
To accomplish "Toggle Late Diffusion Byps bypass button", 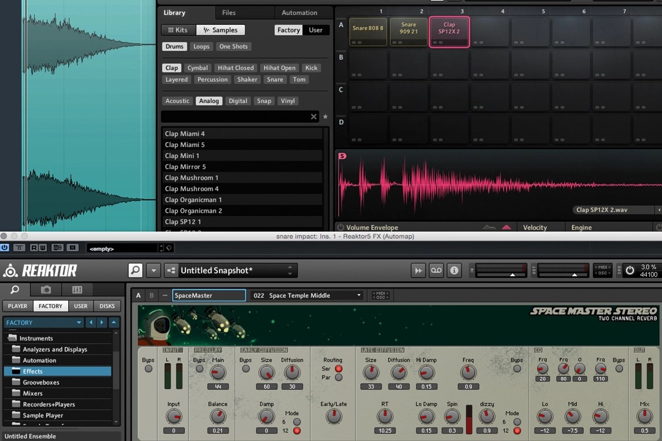I will [517, 369].
